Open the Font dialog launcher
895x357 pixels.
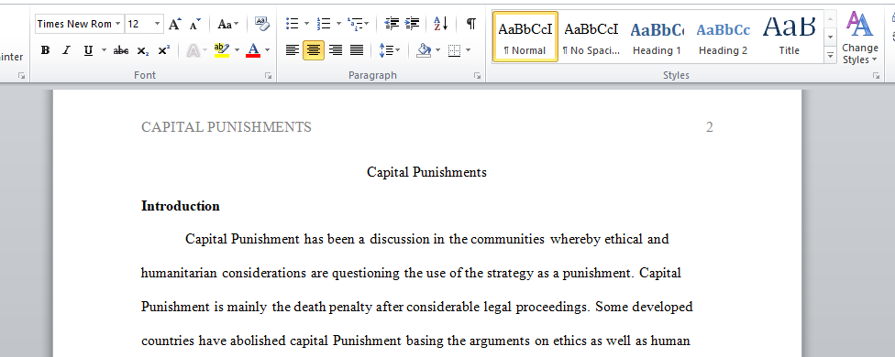(269, 75)
